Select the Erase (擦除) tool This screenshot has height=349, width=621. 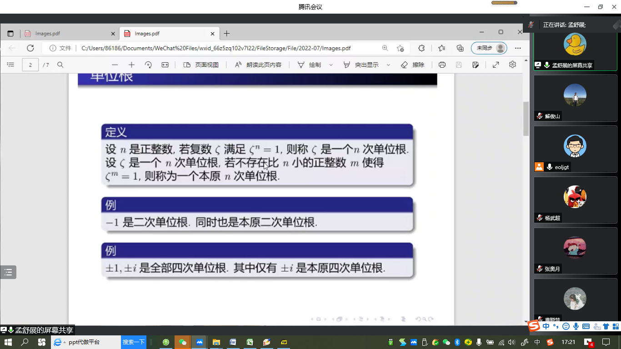(413, 65)
